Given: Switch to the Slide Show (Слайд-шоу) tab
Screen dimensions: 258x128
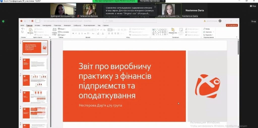Looking at the screenshot, I should 77,25.
